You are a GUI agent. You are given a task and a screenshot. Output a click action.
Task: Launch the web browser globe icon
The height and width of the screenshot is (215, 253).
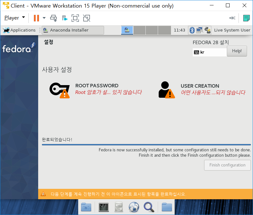[x=134, y=207]
